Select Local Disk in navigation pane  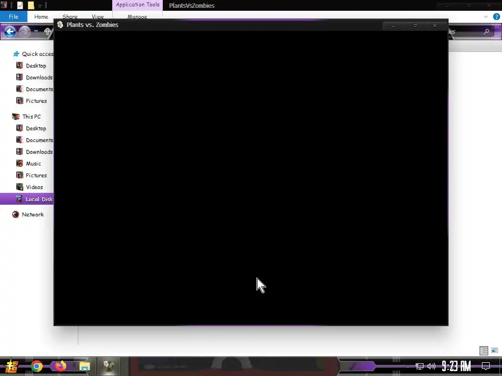(27, 199)
